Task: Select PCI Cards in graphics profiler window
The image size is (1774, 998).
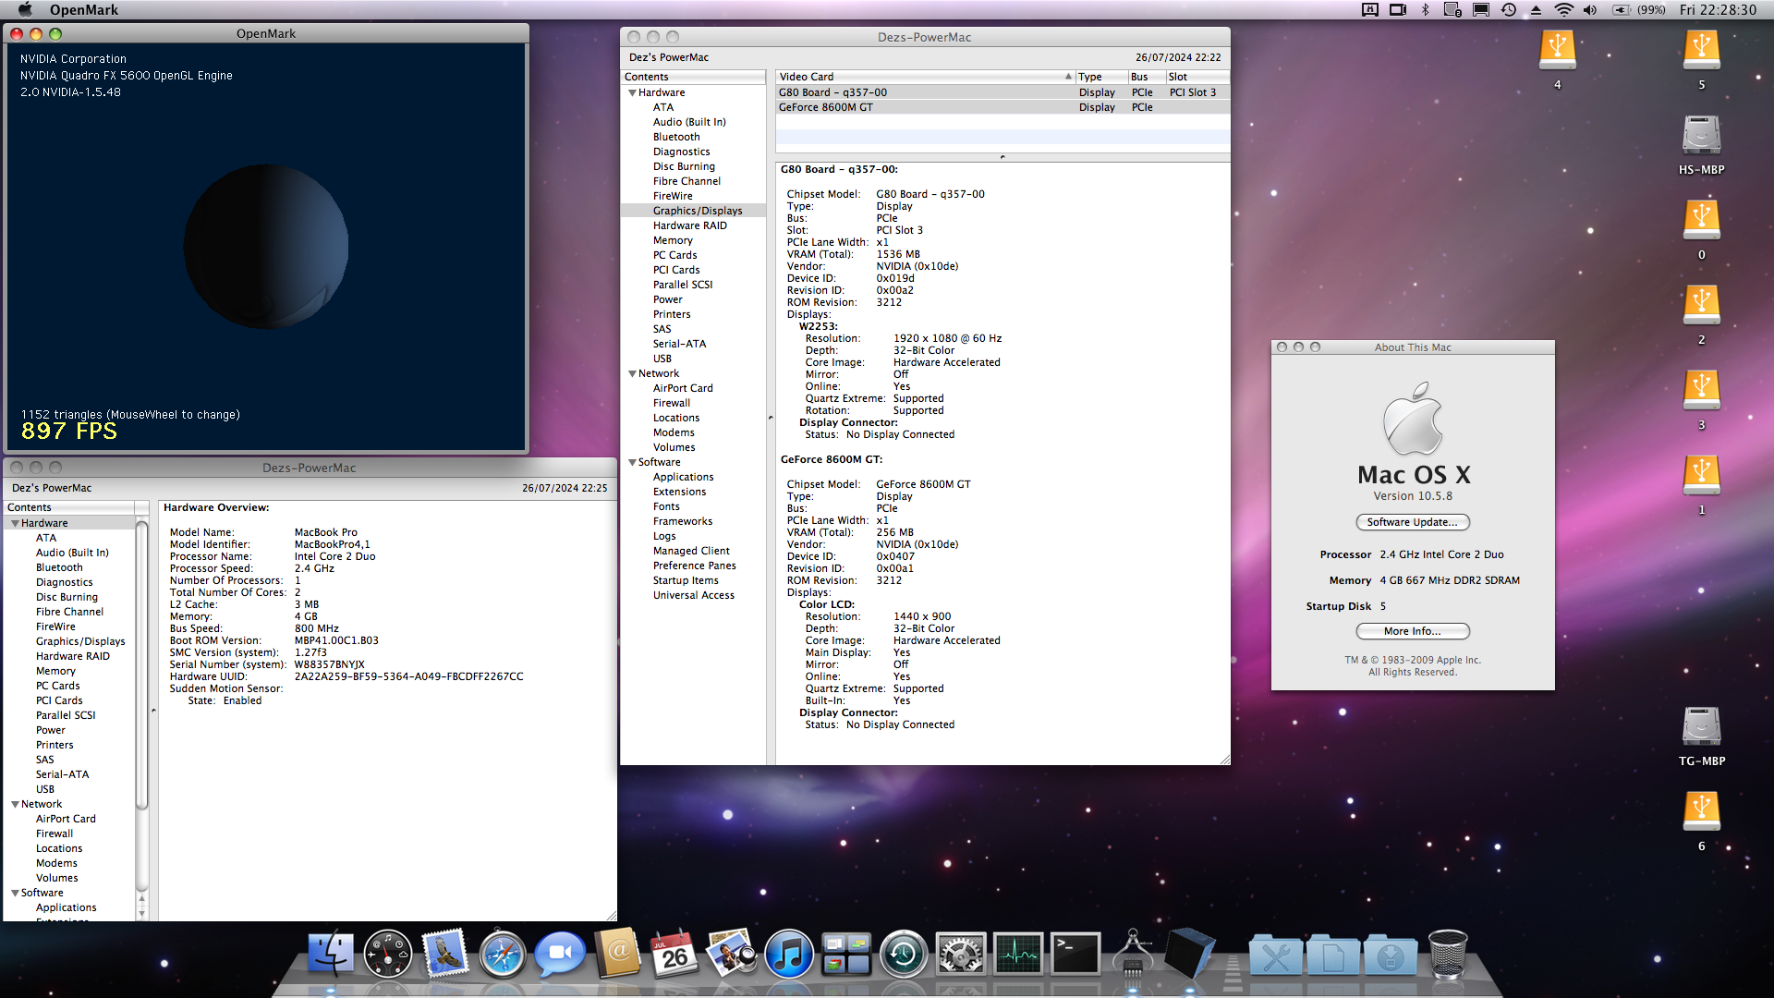Action: pyautogui.click(x=676, y=270)
